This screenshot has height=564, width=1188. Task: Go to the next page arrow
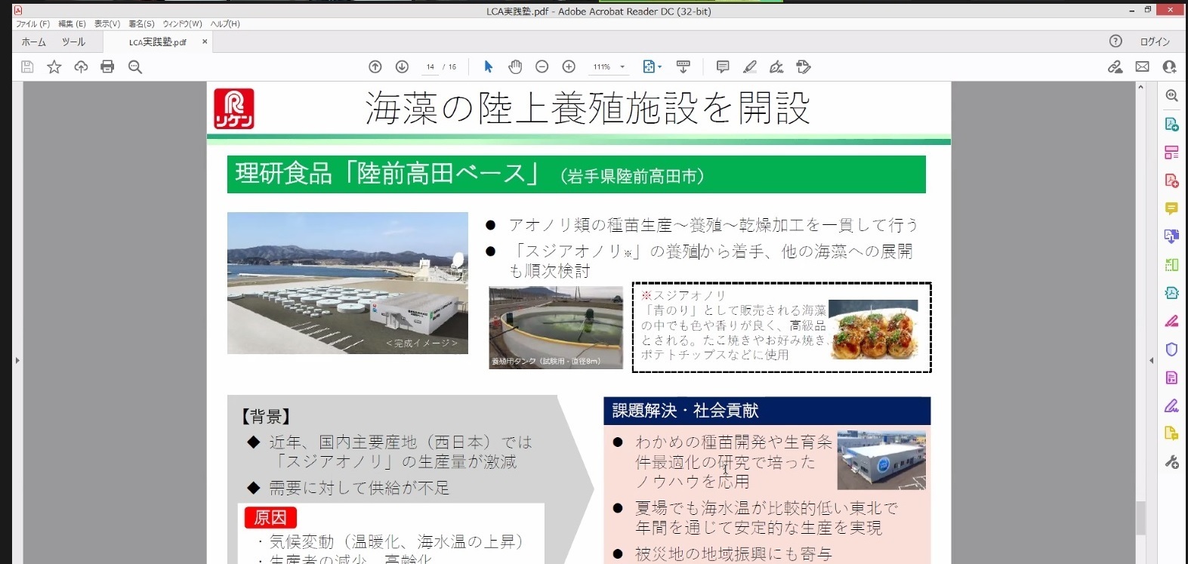click(402, 67)
